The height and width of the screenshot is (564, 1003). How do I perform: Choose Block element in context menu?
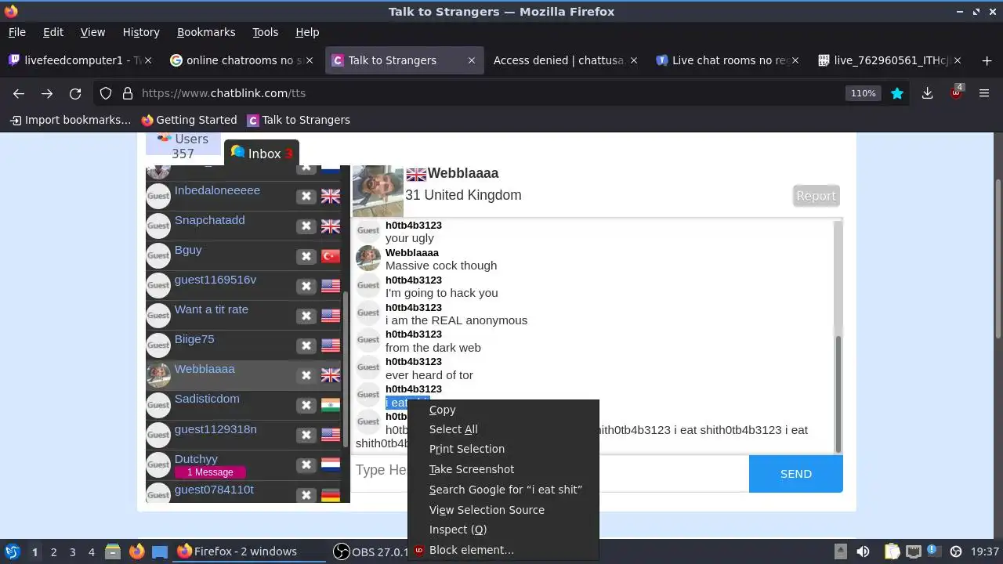click(x=503, y=550)
